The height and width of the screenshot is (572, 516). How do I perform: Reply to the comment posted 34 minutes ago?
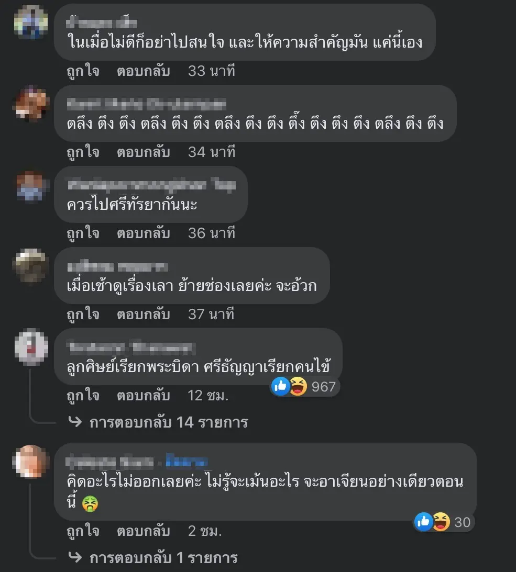click(x=144, y=152)
